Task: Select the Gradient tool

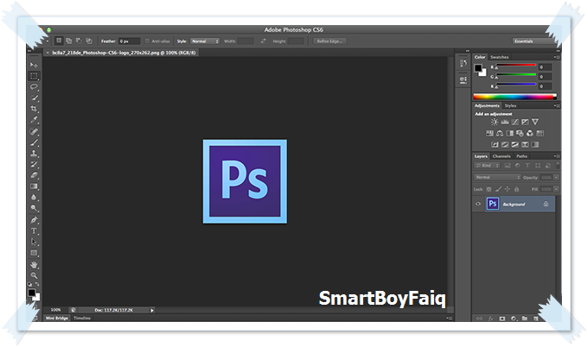Action: tap(34, 186)
